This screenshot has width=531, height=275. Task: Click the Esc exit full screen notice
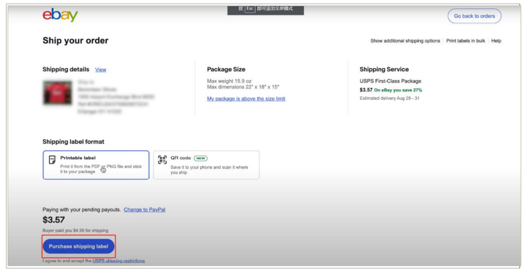point(265,9)
